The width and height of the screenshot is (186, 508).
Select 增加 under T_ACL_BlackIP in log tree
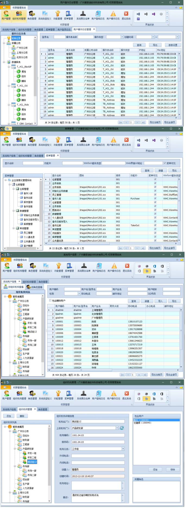(22, 71)
